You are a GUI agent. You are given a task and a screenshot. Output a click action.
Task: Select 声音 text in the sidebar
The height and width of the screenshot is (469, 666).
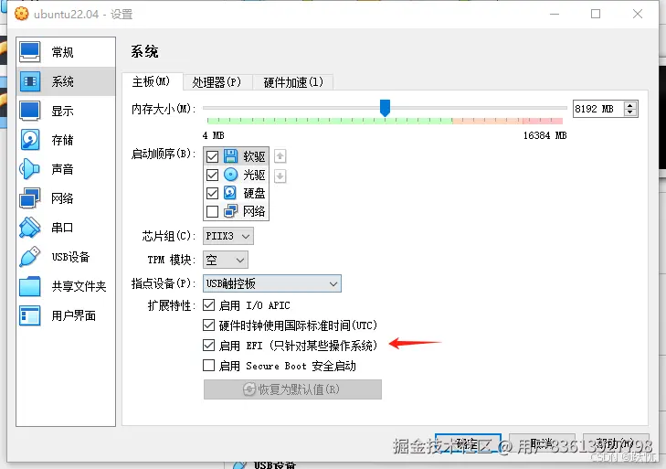tap(63, 169)
